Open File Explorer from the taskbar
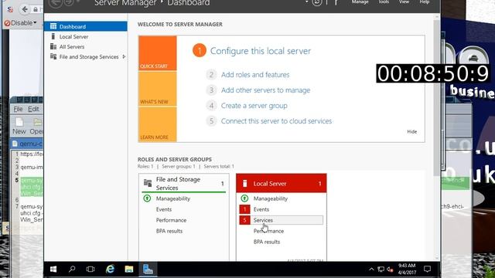 (x=129, y=270)
